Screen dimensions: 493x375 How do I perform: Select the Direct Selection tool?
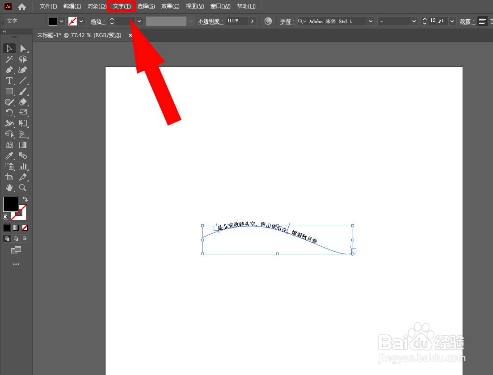click(23, 48)
